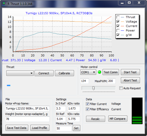147x136 pixels.
Task: Open MP Compare
Action: tap(118, 119)
